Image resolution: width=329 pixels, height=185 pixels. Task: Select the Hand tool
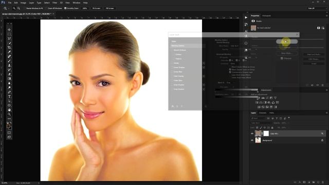[x=9, y=110]
